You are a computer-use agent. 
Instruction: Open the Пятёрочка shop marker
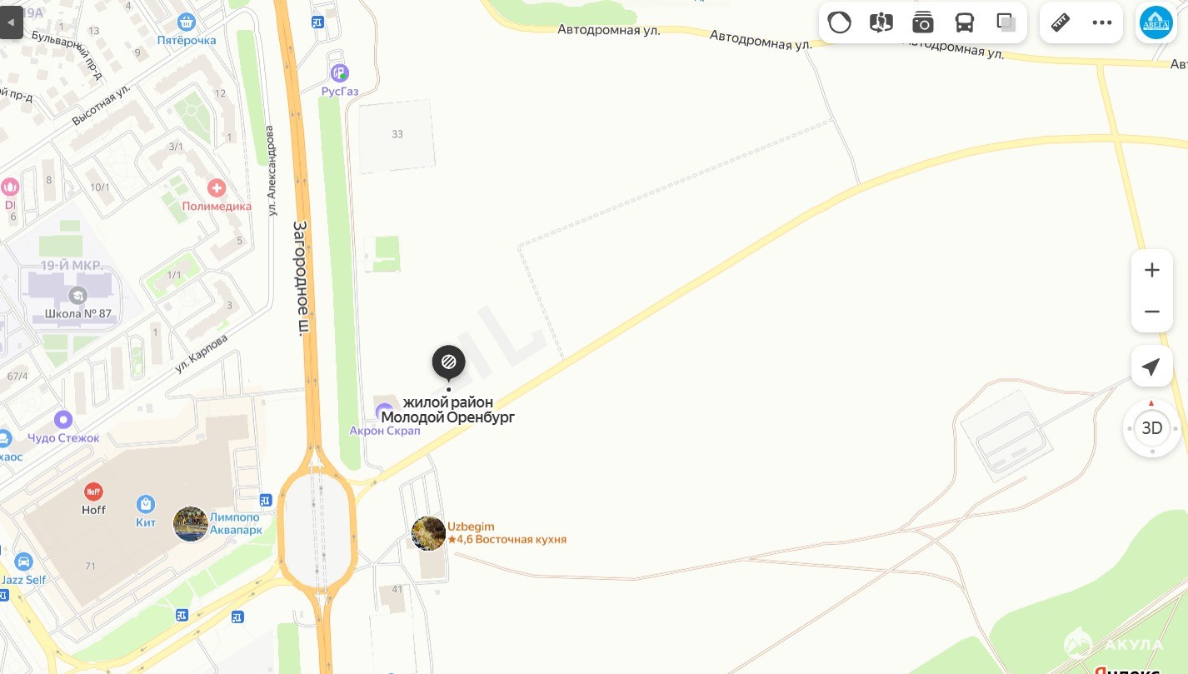[x=187, y=22]
